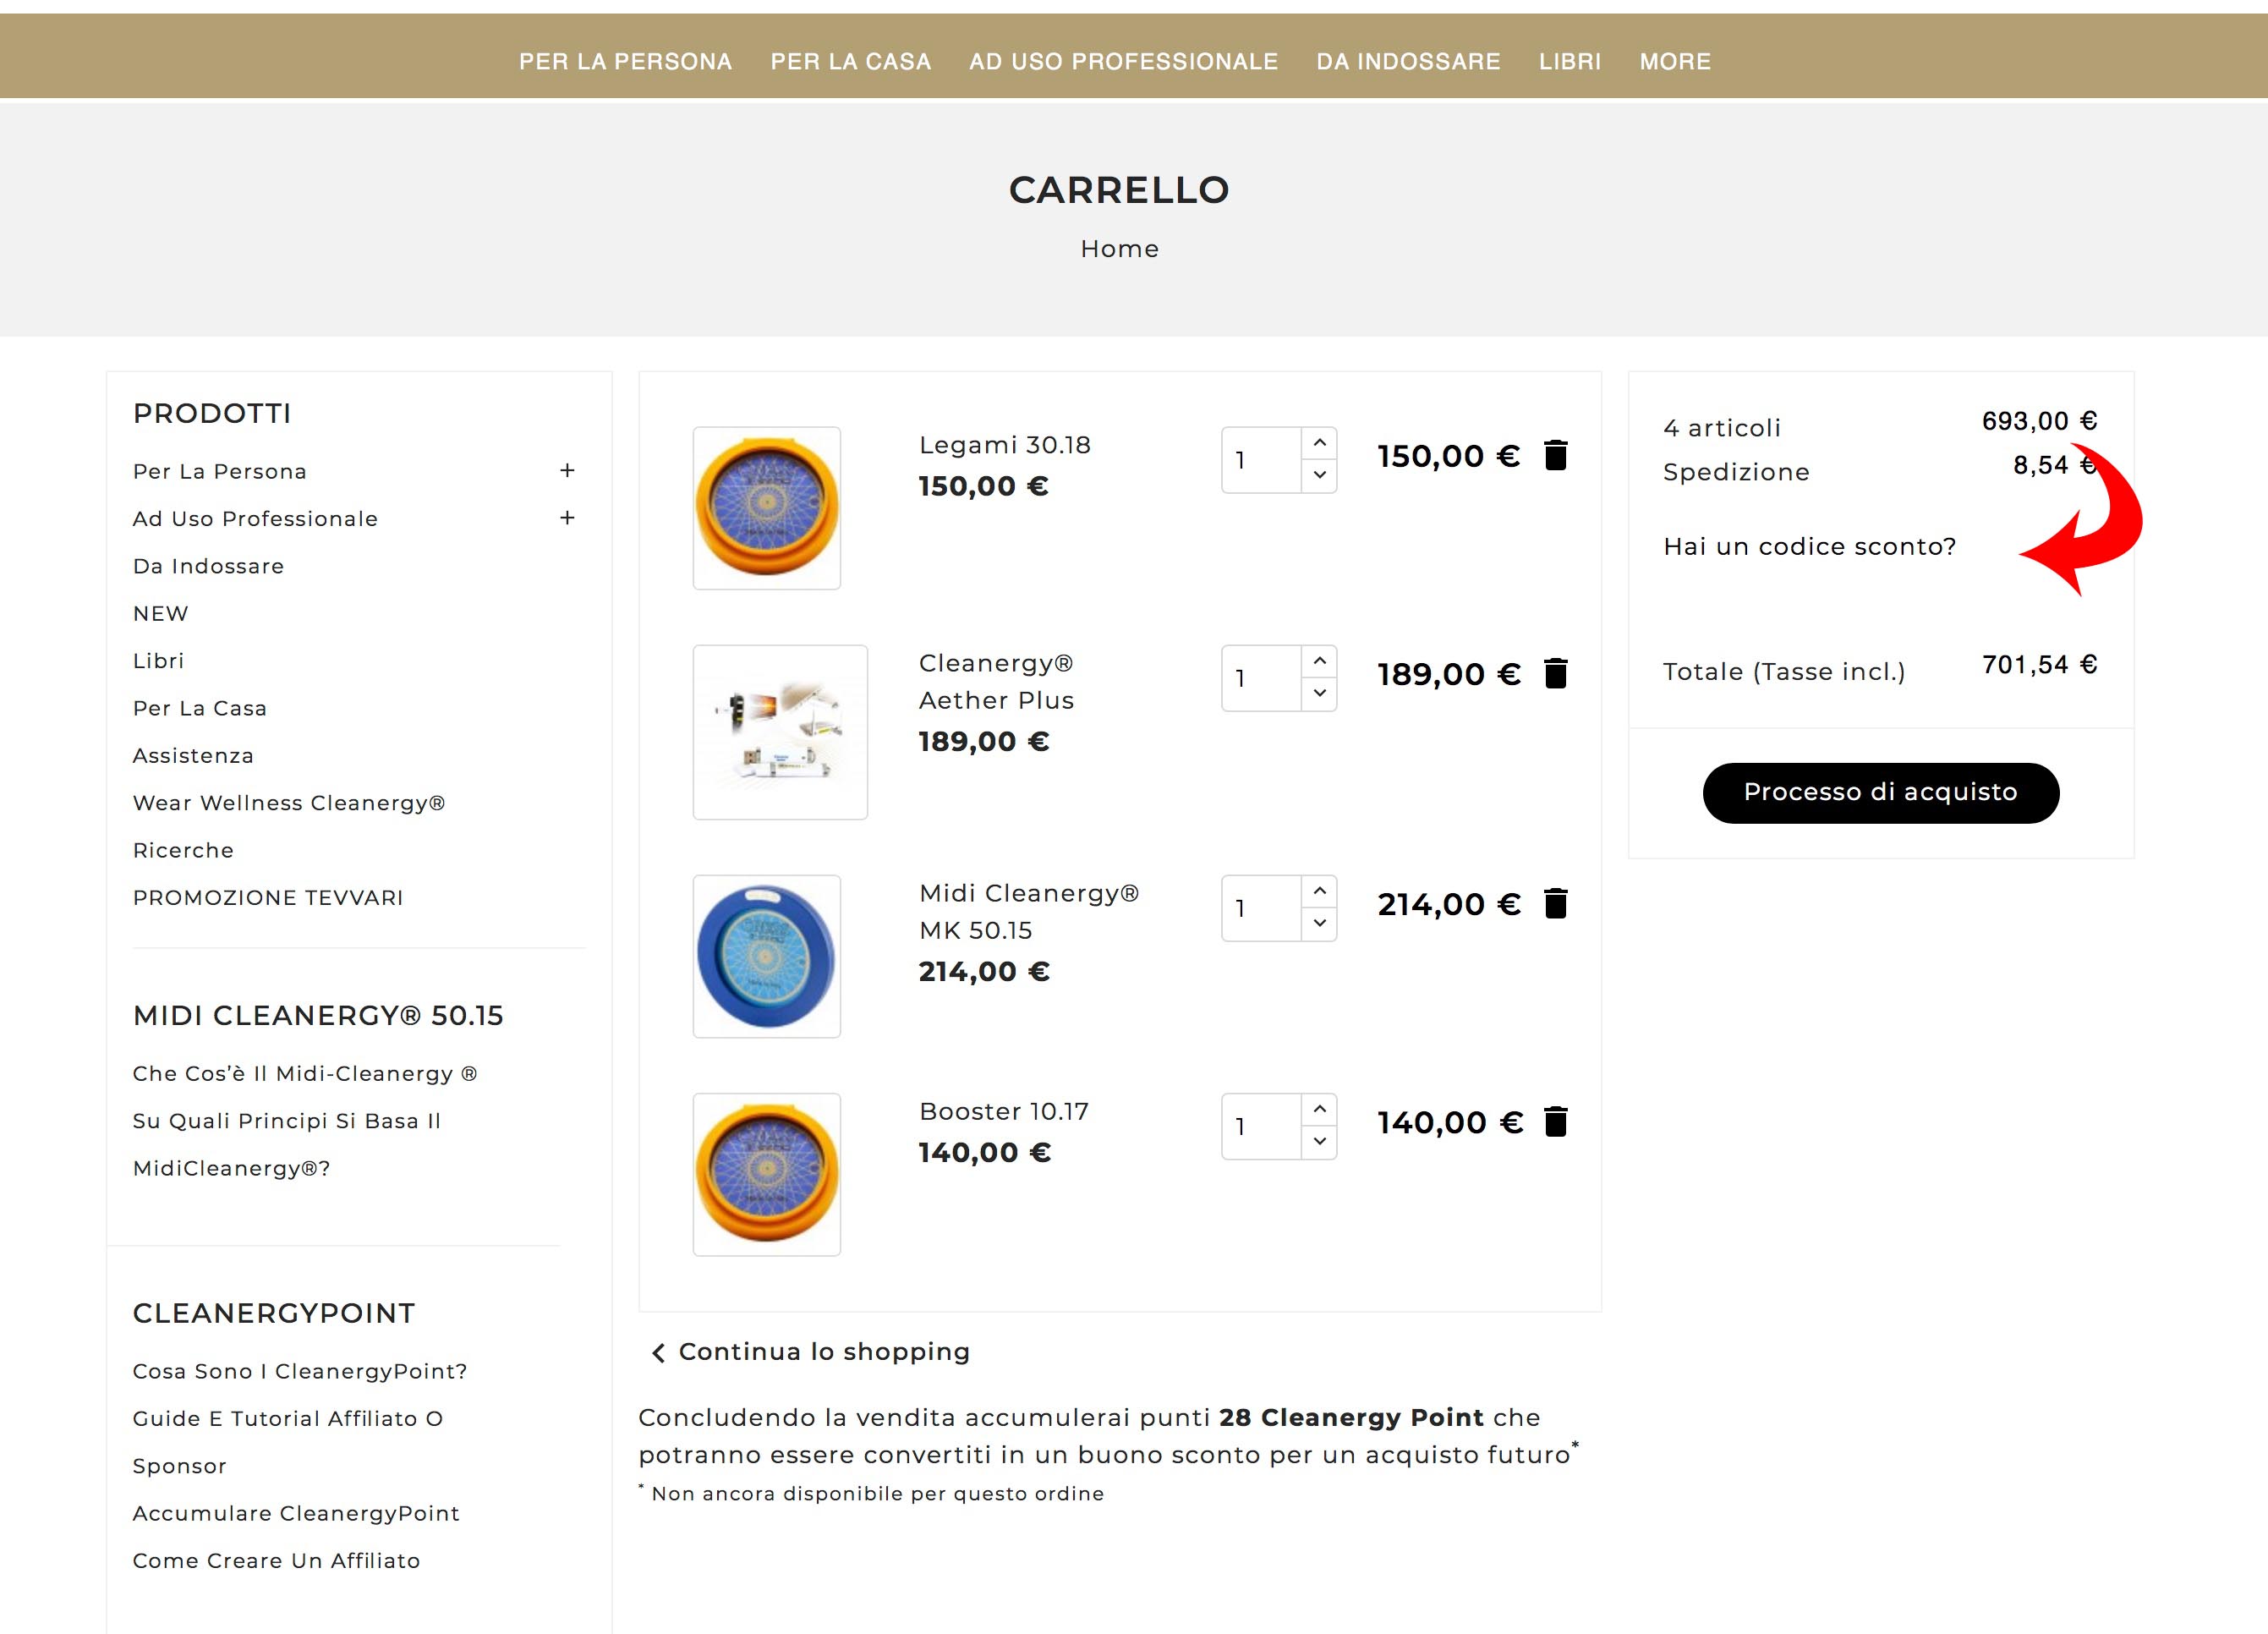Increase quantity of Legami 30.18

[x=1319, y=443]
